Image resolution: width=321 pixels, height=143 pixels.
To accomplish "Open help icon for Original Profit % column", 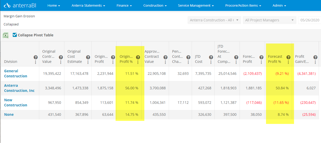I will [138, 57].
